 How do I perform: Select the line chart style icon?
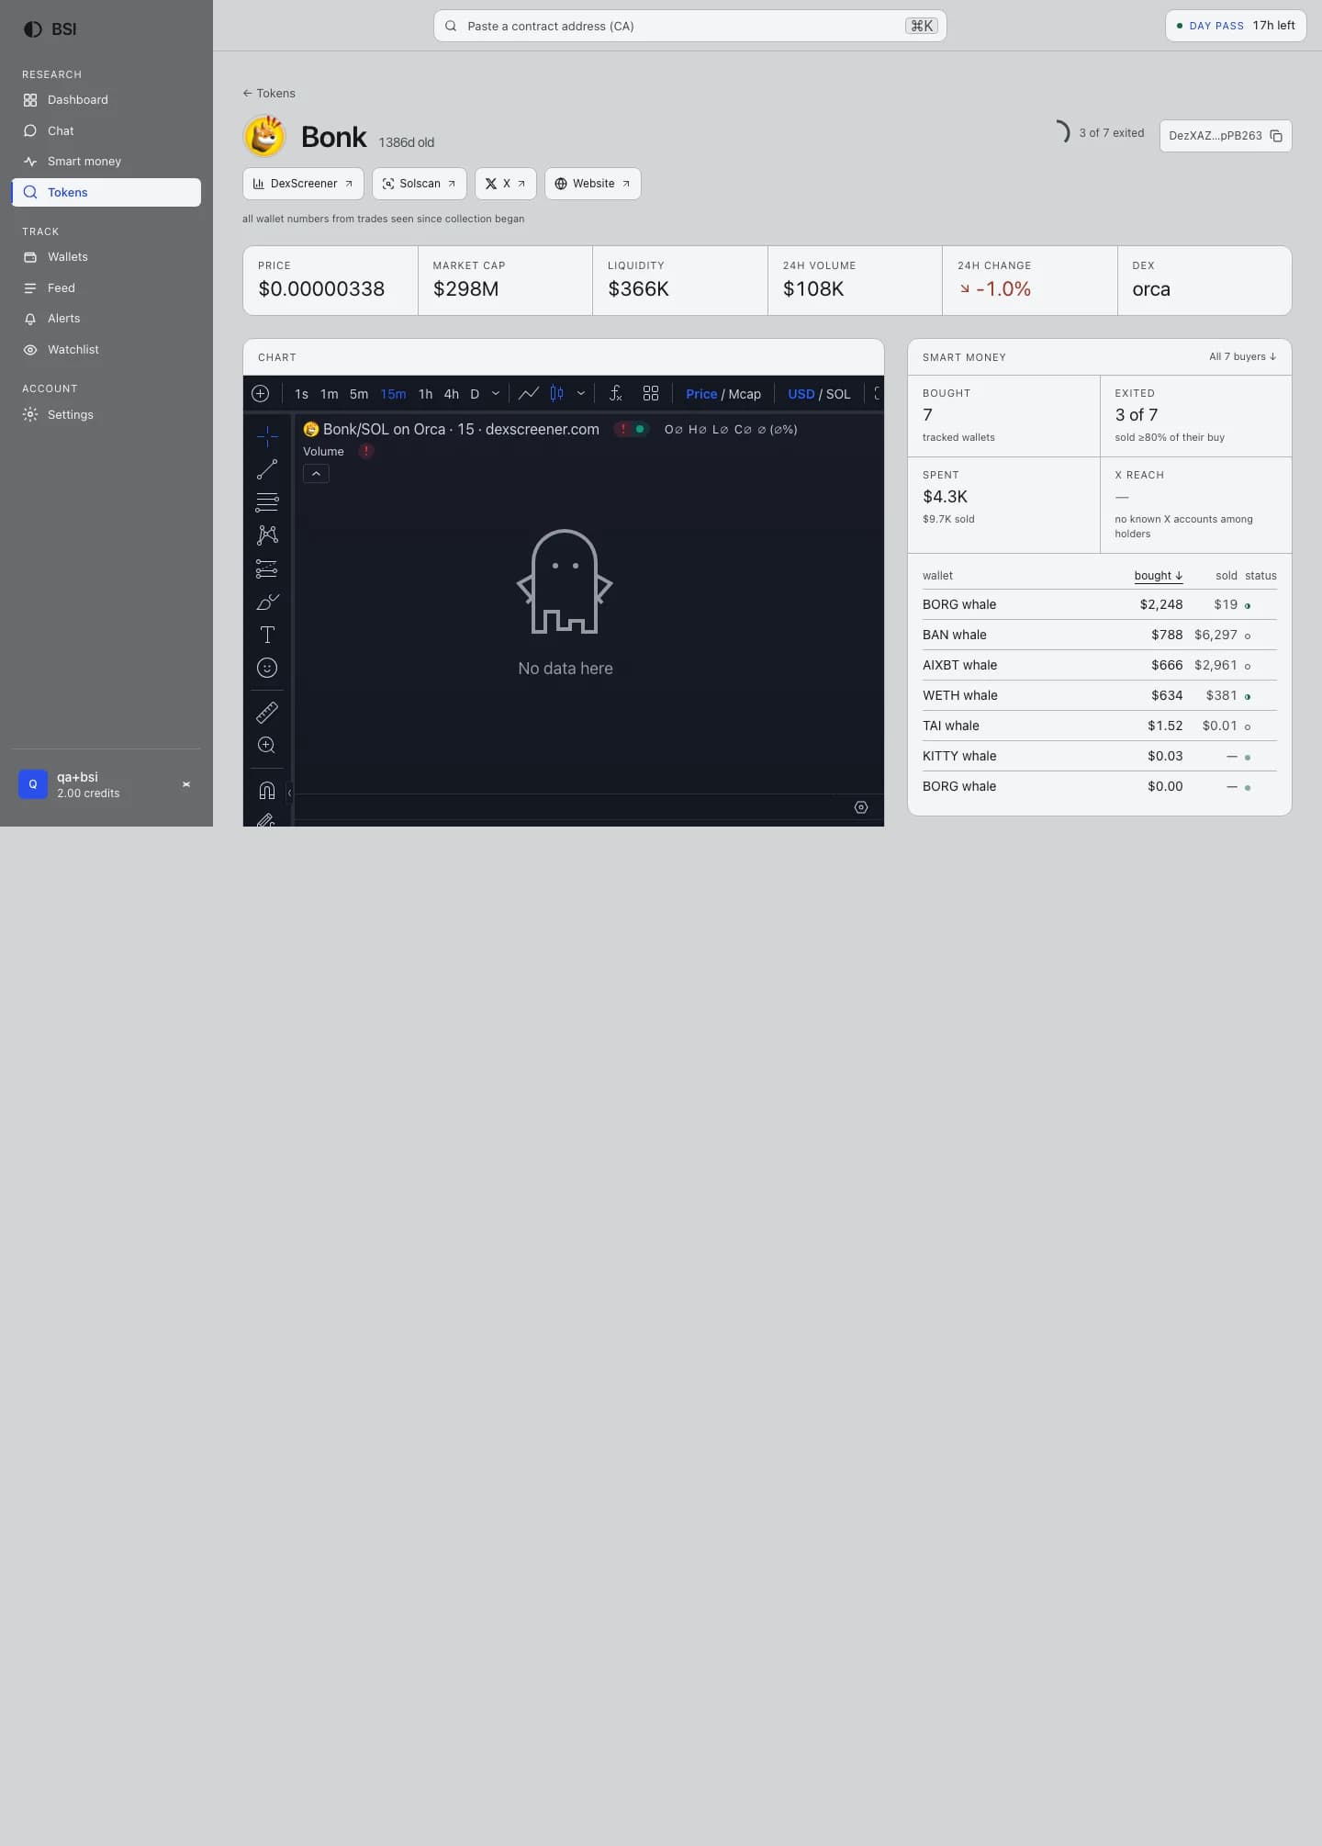(529, 394)
